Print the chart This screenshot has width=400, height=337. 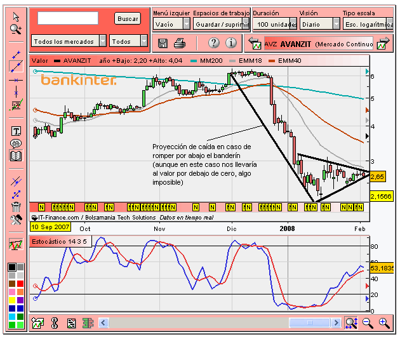180,43
